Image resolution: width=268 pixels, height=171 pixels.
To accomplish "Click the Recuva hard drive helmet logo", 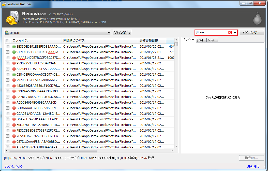I will coord(12,18).
